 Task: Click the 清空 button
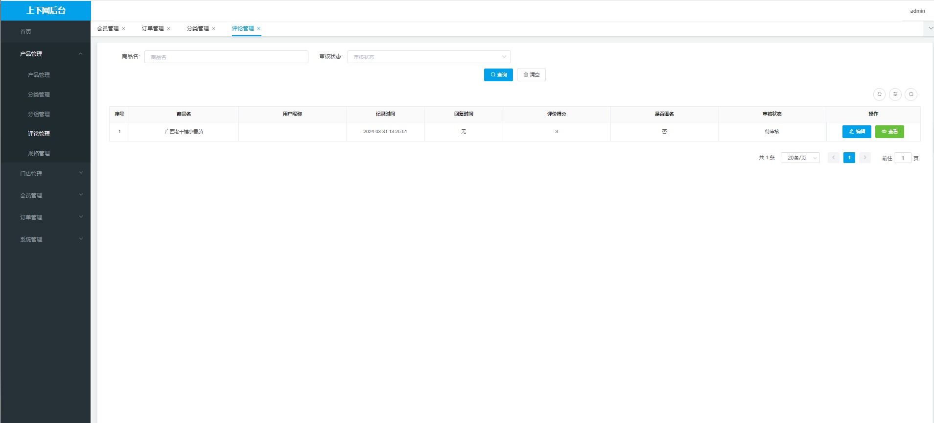(x=531, y=75)
